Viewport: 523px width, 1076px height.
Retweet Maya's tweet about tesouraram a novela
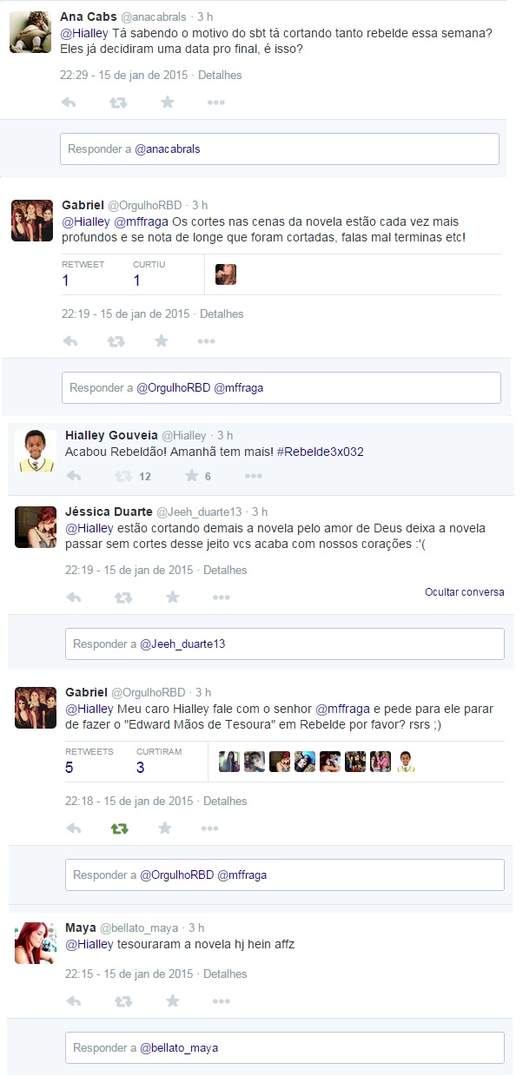(122, 1001)
